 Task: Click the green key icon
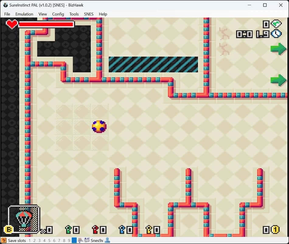click(x=68, y=229)
